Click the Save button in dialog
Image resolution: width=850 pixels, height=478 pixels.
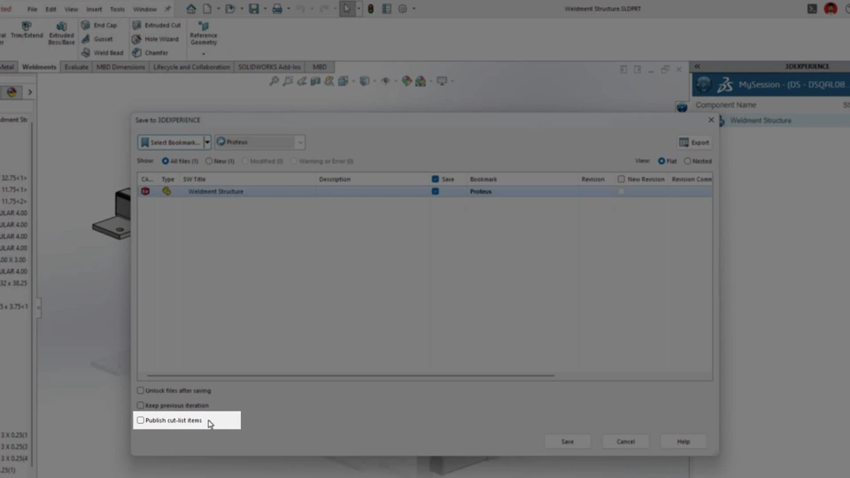point(567,442)
